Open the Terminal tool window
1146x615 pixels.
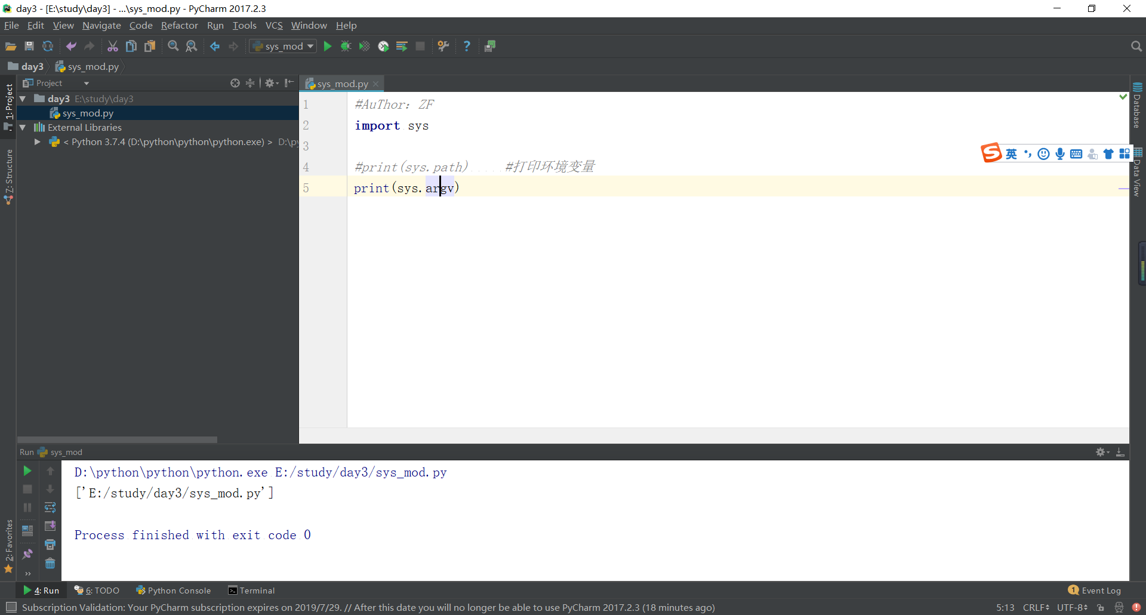(x=251, y=590)
